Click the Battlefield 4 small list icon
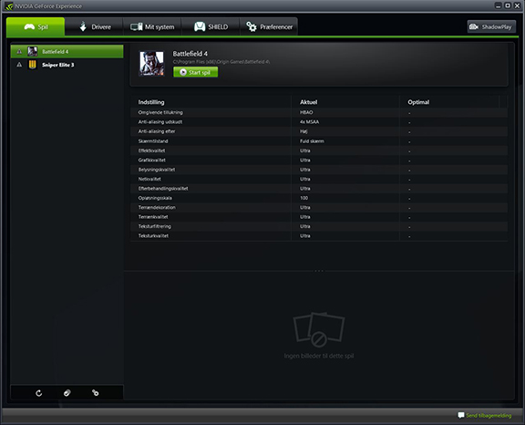Image resolution: width=525 pixels, height=425 pixels. tap(33, 52)
